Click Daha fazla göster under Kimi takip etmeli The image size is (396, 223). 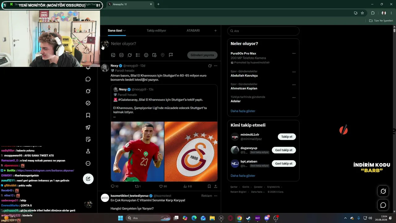tap(243, 176)
